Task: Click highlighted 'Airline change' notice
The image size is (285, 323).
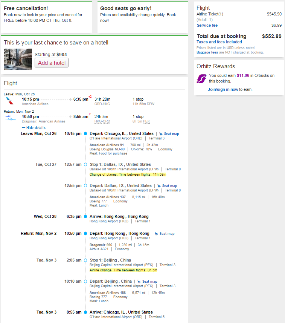Action: [123, 270]
